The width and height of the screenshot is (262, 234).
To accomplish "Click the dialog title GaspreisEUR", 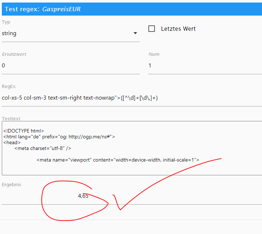I will (61, 9).
